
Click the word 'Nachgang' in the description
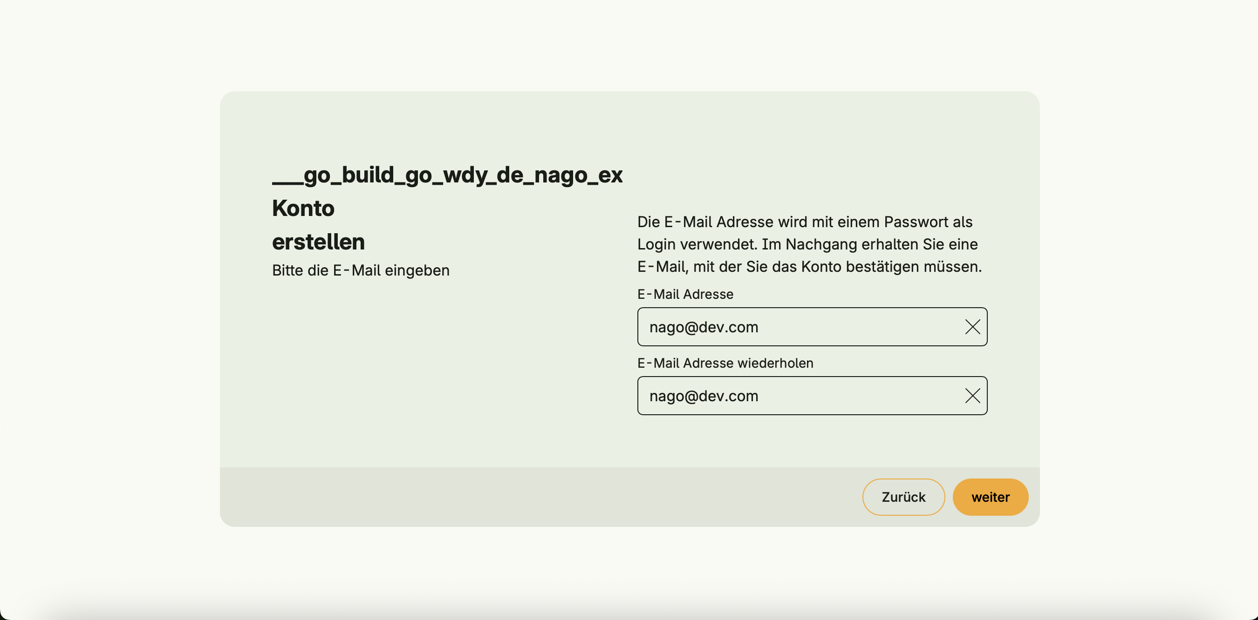point(821,244)
